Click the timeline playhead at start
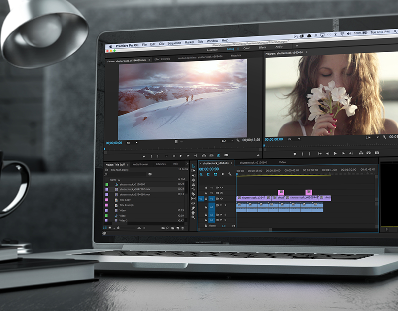 (237, 171)
